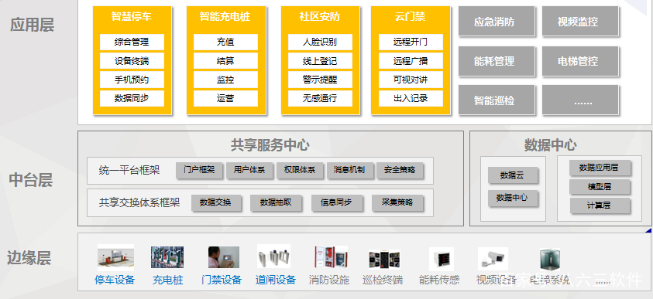Screen dimensions: 653x299
Task: Open the 充电桩 link label
Action: [x=167, y=280]
